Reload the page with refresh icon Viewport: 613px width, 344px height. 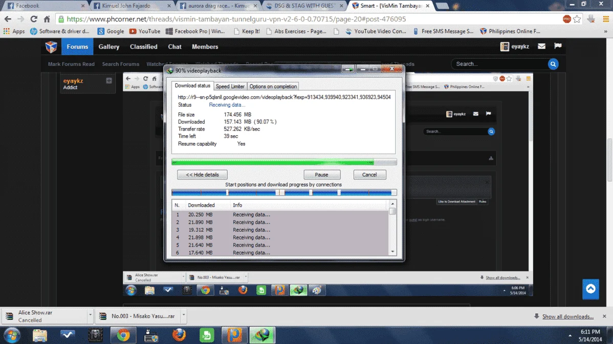tap(34, 19)
